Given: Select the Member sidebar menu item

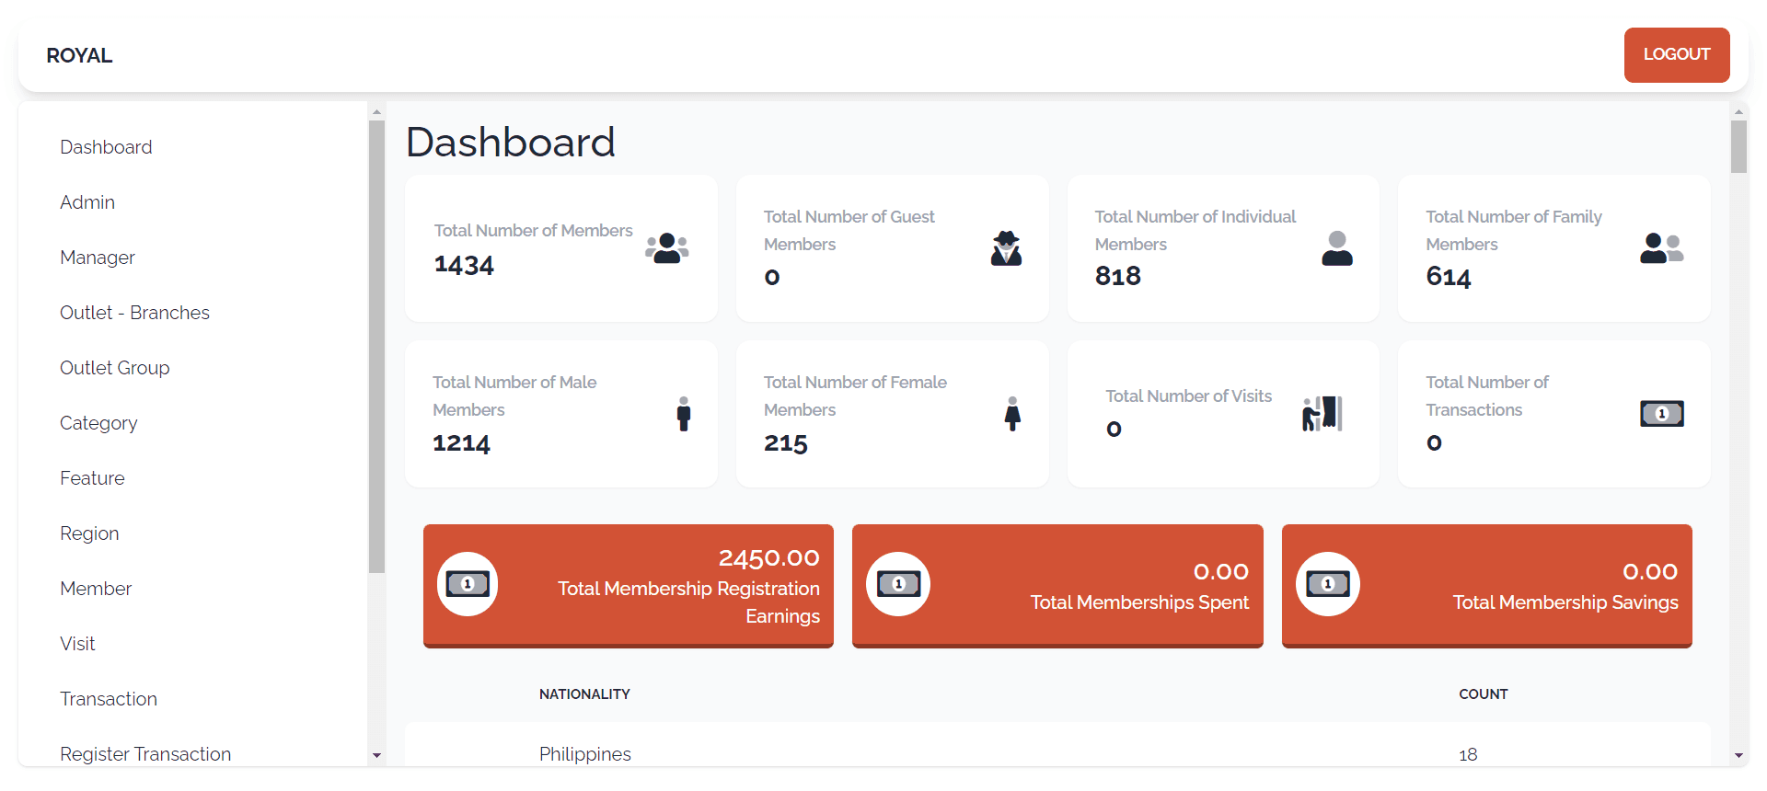Looking at the screenshot, I should pyautogui.click(x=96, y=589).
